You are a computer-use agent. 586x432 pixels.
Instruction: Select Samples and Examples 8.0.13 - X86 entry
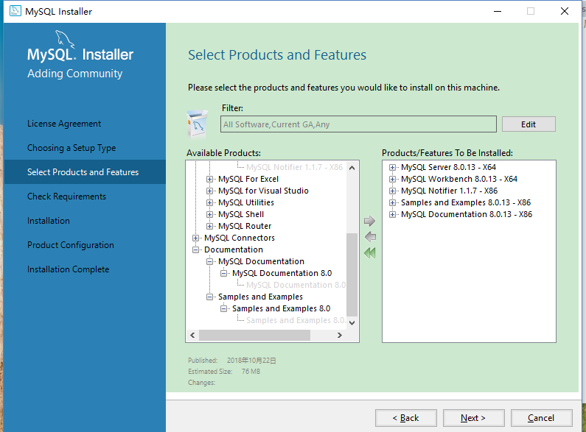[x=466, y=202]
